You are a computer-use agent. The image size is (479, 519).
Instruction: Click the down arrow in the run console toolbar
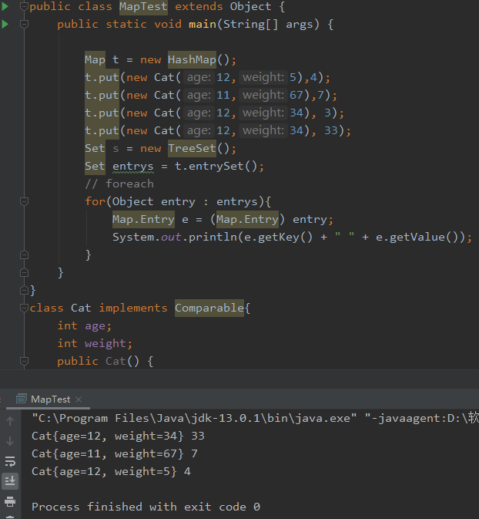click(x=10, y=441)
